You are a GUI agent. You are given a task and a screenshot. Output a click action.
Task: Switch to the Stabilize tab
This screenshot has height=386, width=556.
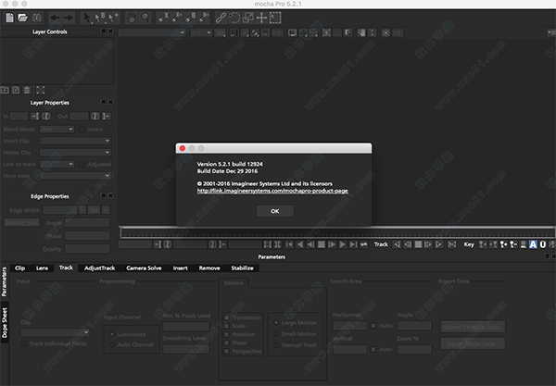243,268
